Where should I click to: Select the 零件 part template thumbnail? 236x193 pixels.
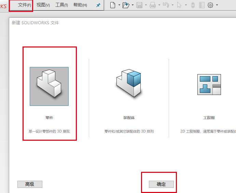49,86
